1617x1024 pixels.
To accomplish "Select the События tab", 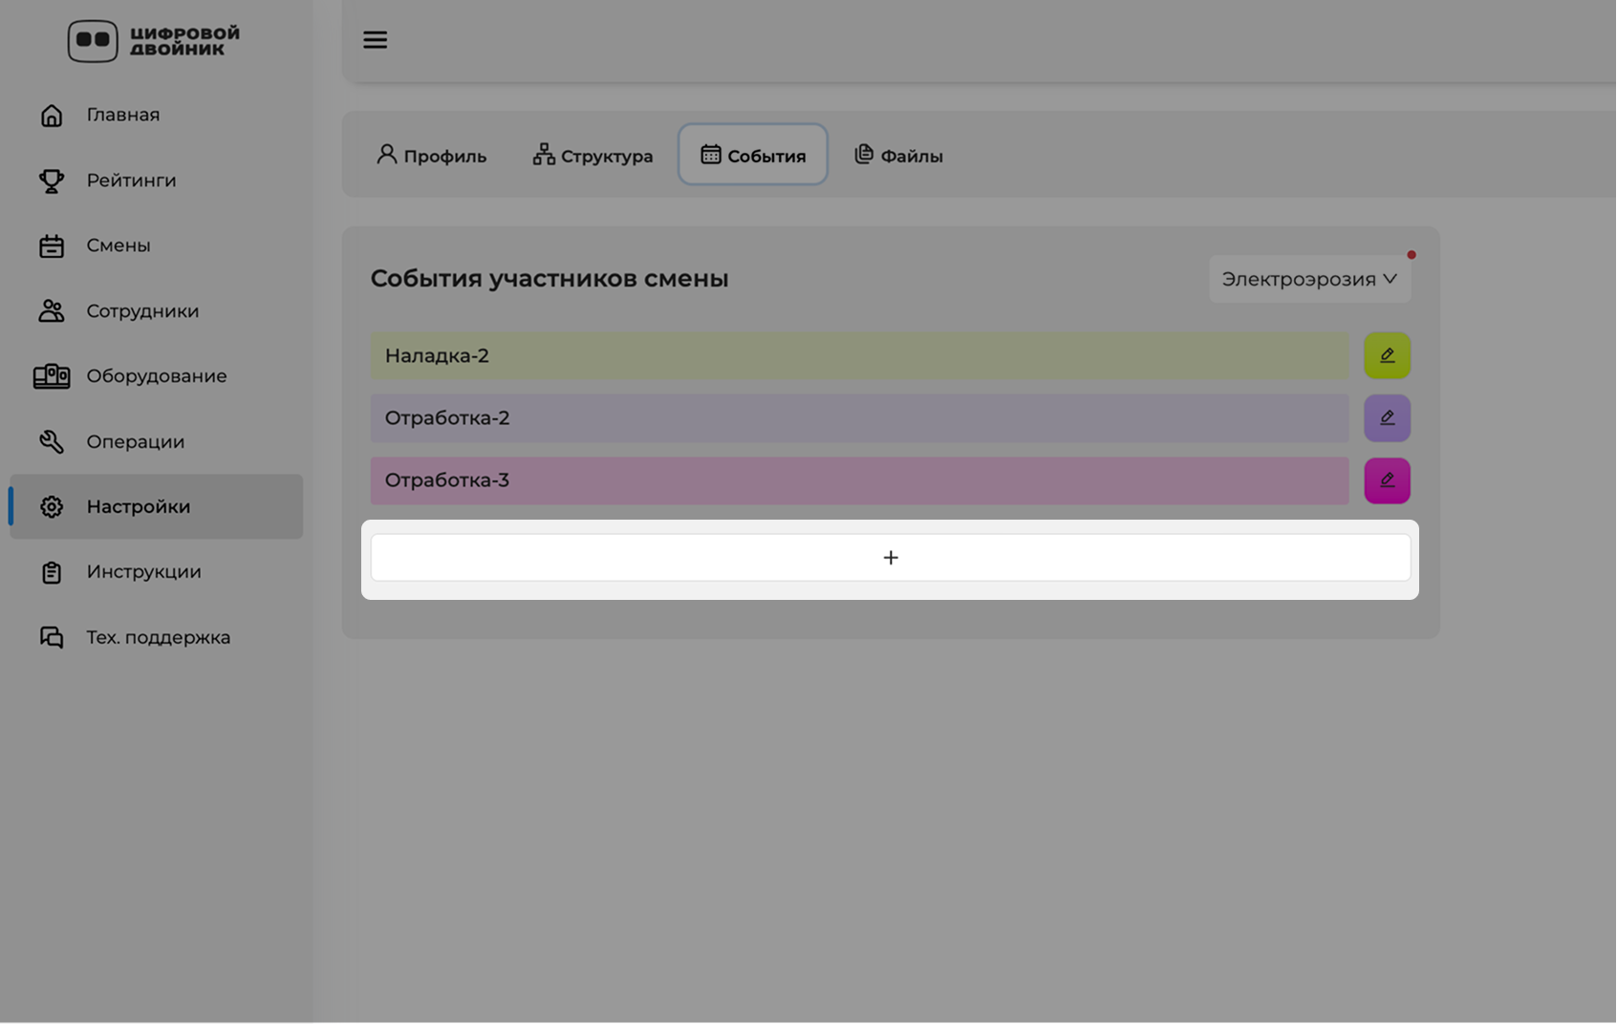I will [753, 155].
